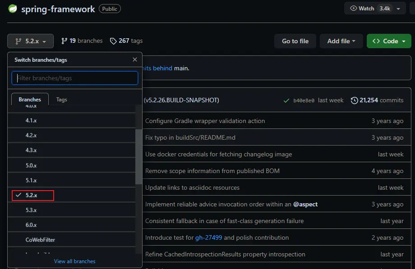Image resolution: width=415 pixels, height=269 pixels.
Task: Click the Spring framework logo icon
Action: (13, 9)
